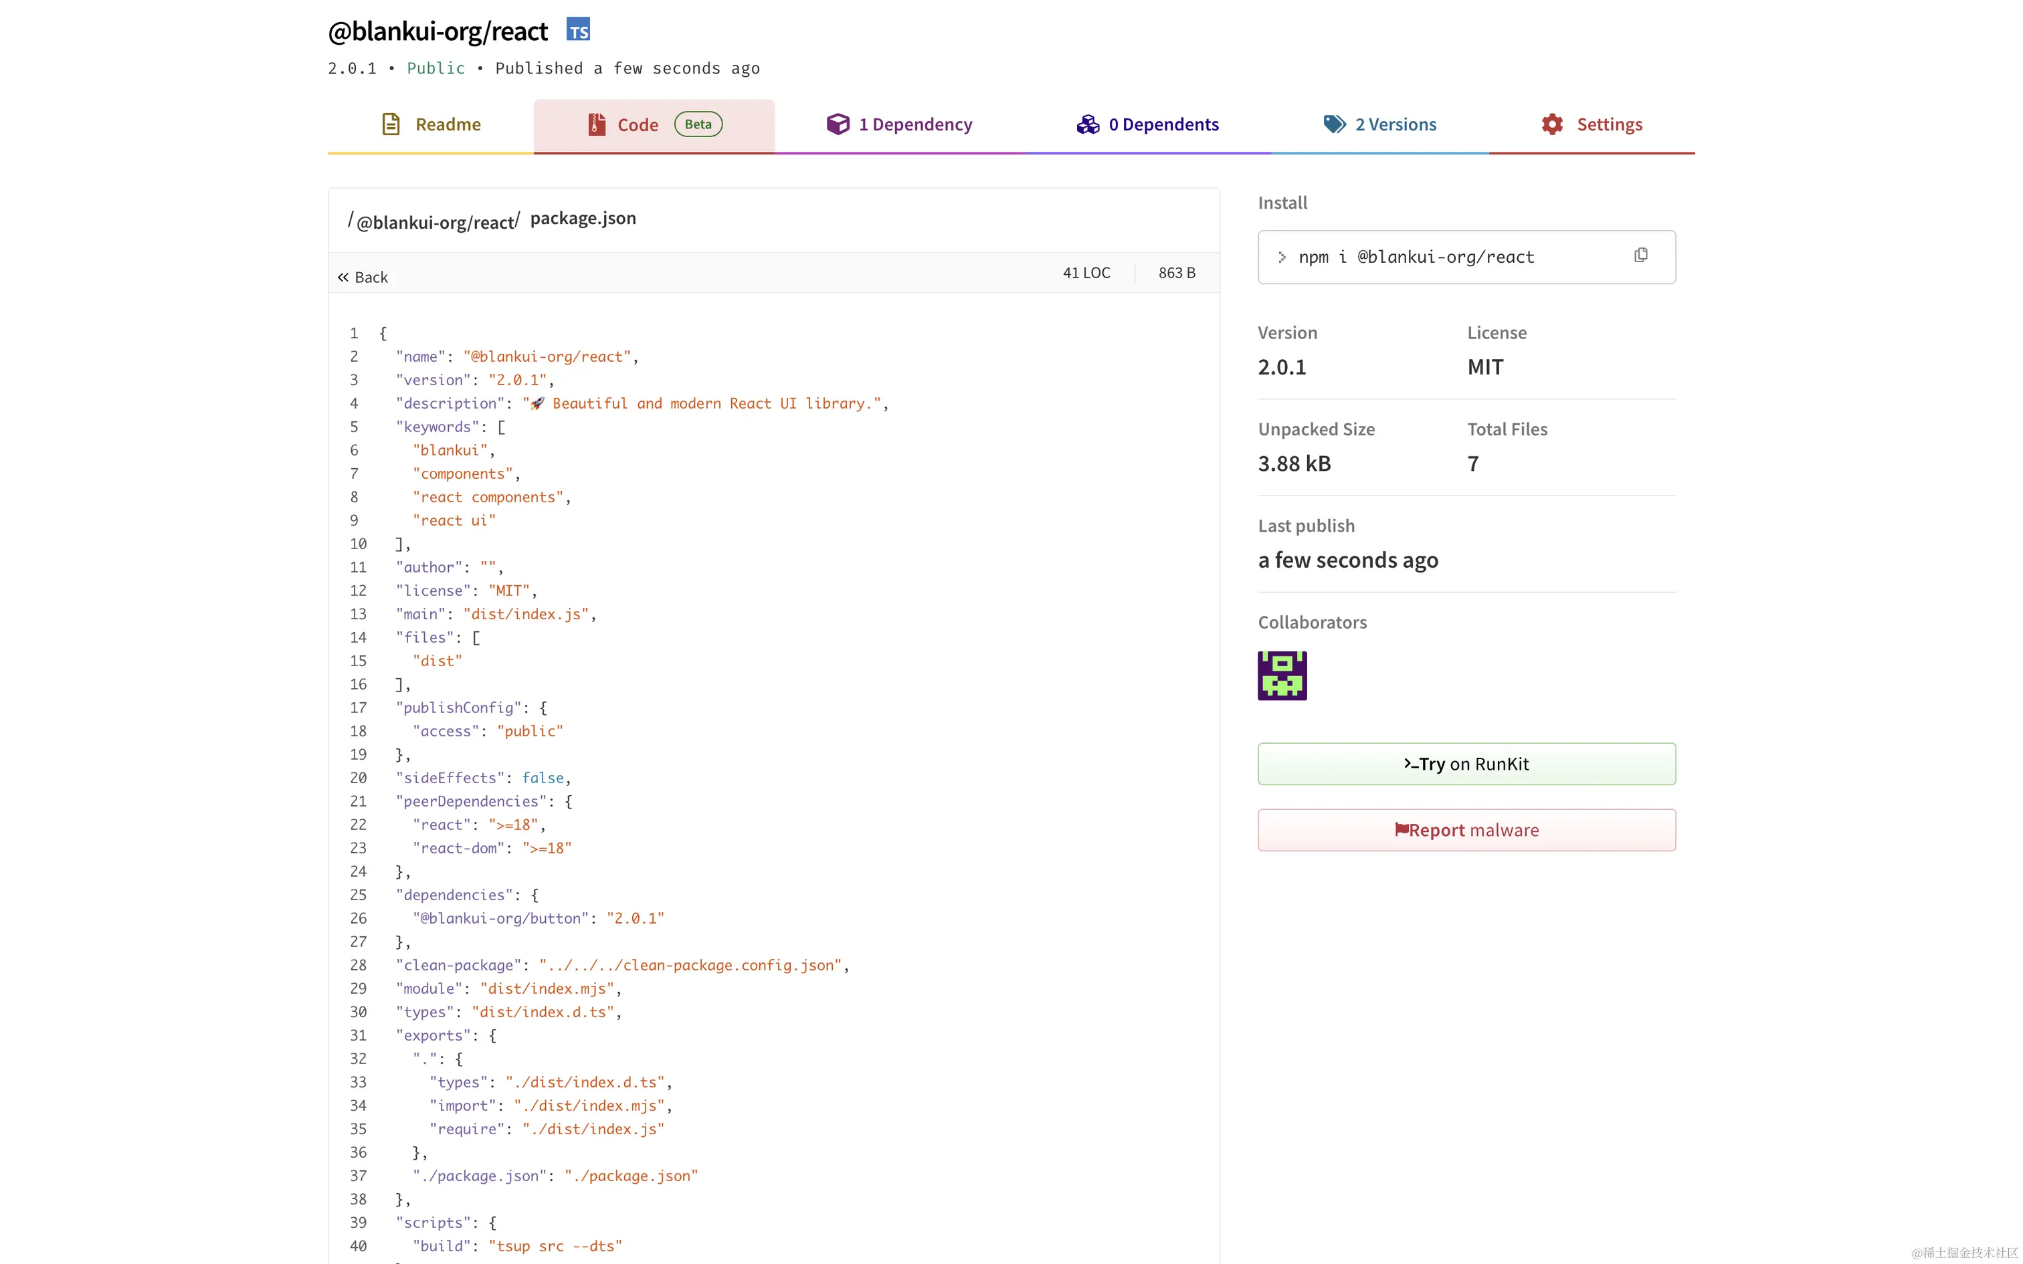The height and width of the screenshot is (1264, 2023).
Task: Click the package.json file name
Action: pos(583,218)
